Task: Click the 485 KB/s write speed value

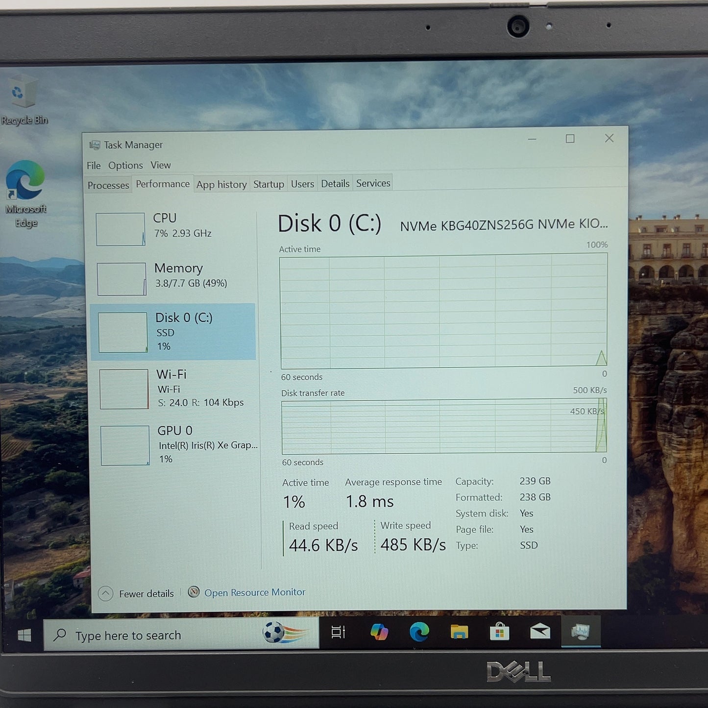Action: coord(413,544)
